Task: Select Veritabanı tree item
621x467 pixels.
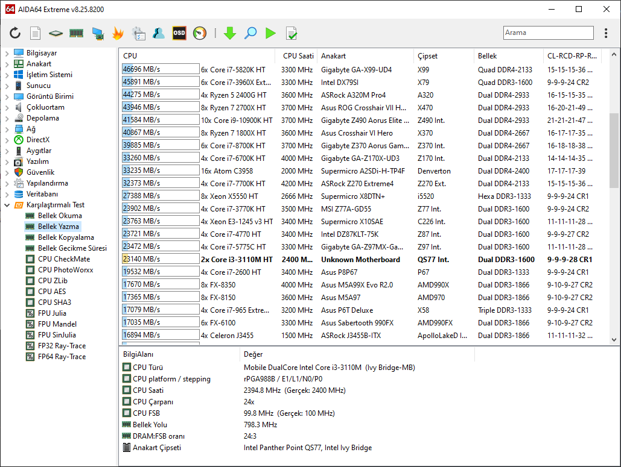Action: click(x=42, y=194)
